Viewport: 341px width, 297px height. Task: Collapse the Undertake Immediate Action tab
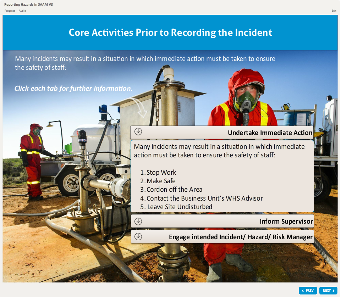[222, 132]
